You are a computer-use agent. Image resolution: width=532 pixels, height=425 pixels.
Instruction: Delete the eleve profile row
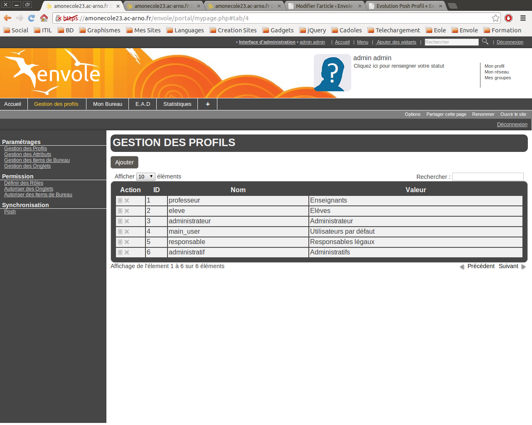tap(127, 211)
